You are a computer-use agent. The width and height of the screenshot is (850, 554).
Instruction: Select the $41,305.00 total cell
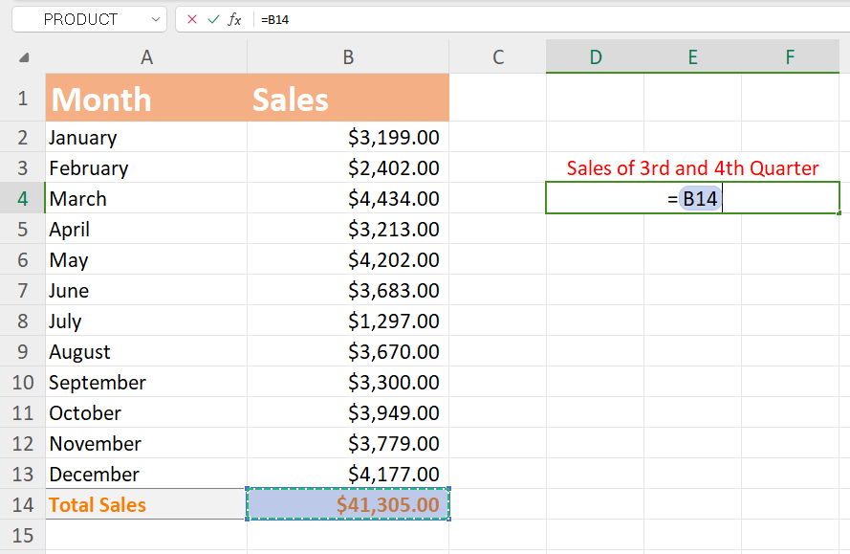347,504
